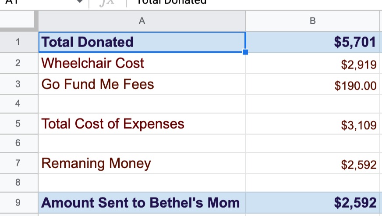Click the Total Cost of Expenses cell

142,124
